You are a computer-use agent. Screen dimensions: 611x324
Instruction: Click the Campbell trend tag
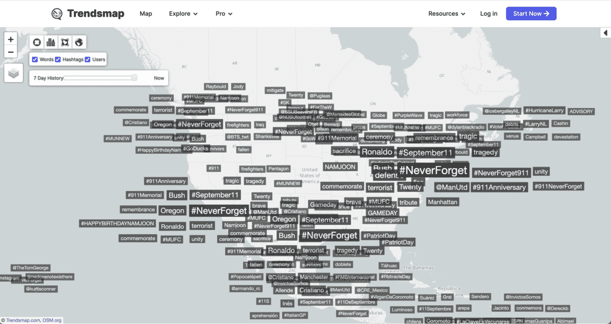pyautogui.click(x=535, y=137)
